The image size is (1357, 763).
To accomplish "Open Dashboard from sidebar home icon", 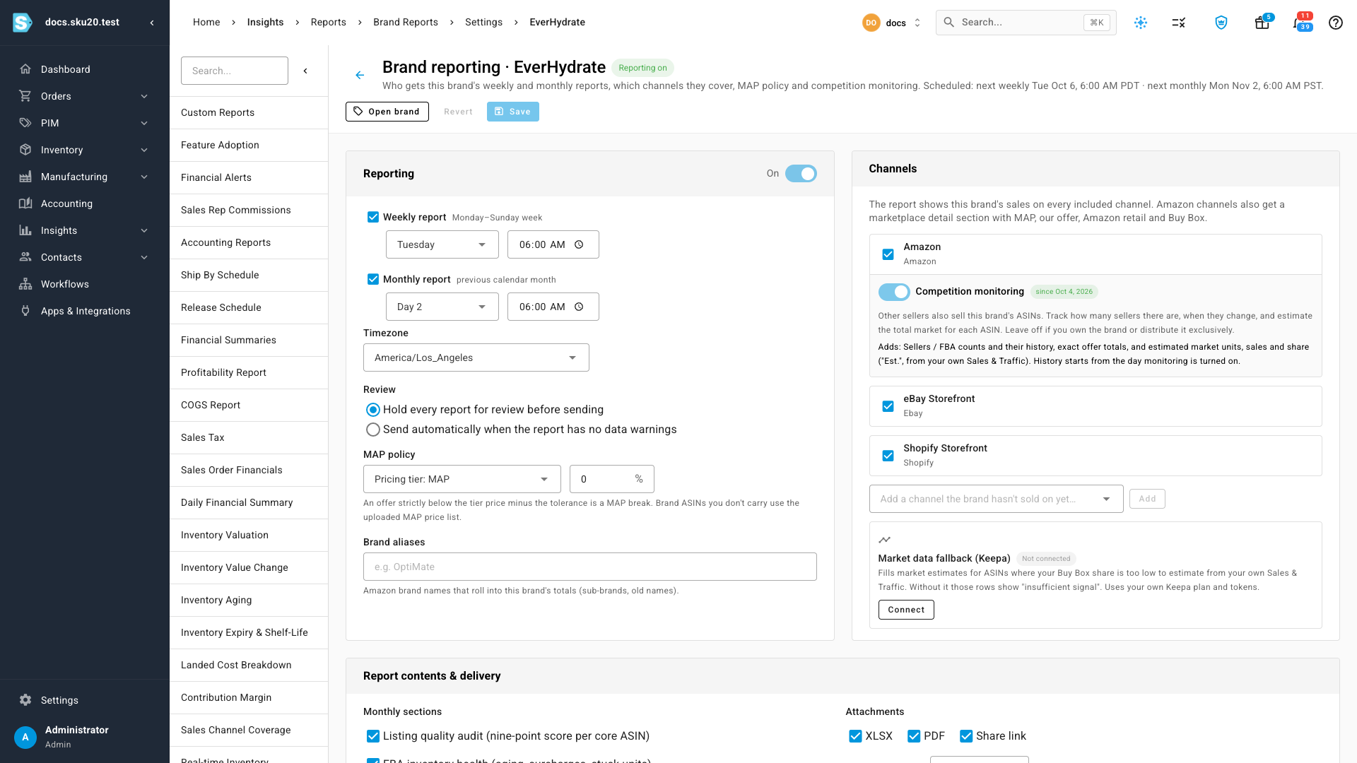I will point(25,69).
